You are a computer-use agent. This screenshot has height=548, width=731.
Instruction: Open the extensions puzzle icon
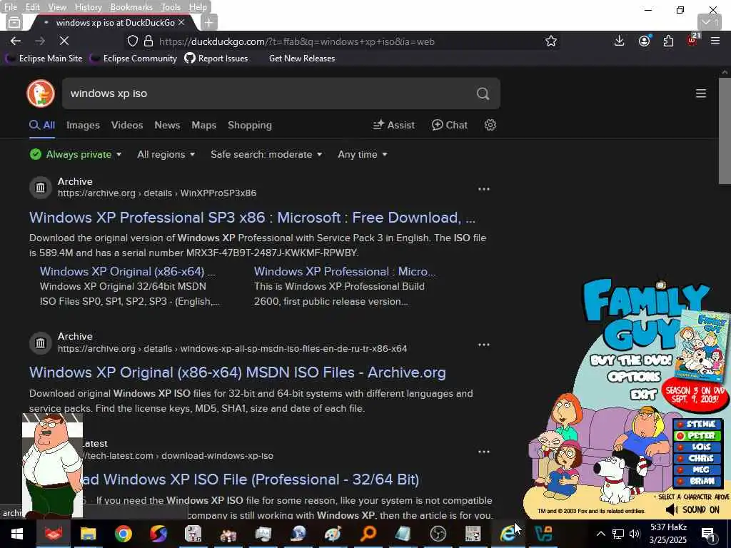(668, 41)
